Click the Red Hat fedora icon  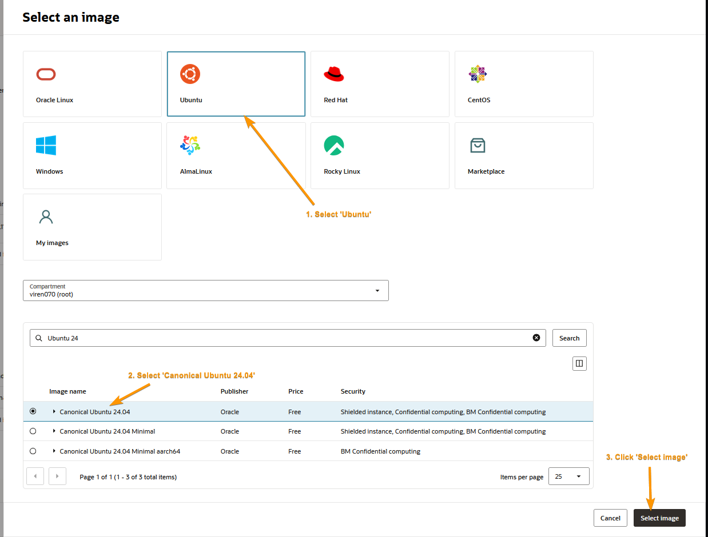(334, 74)
